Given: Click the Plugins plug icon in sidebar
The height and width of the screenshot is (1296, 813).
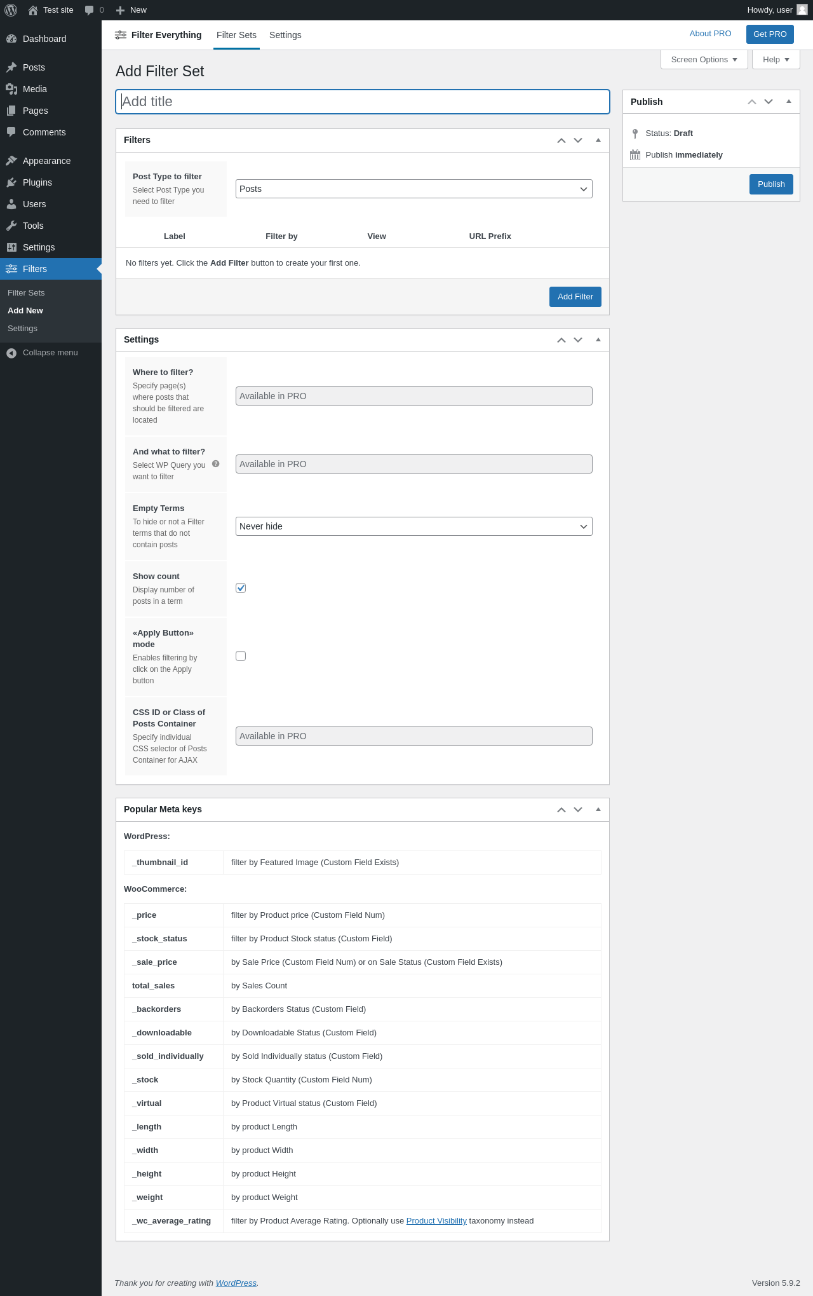Looking at the screenshot, I should coord(11,182).
